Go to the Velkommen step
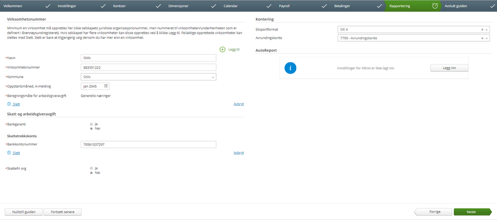 pyautogui.click(x=25, y=6)
